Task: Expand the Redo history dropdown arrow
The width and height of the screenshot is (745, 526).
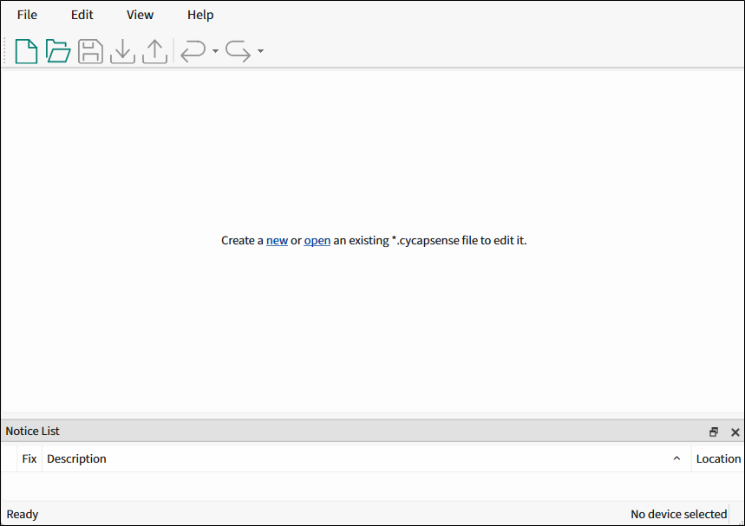Action: [260, 52]
